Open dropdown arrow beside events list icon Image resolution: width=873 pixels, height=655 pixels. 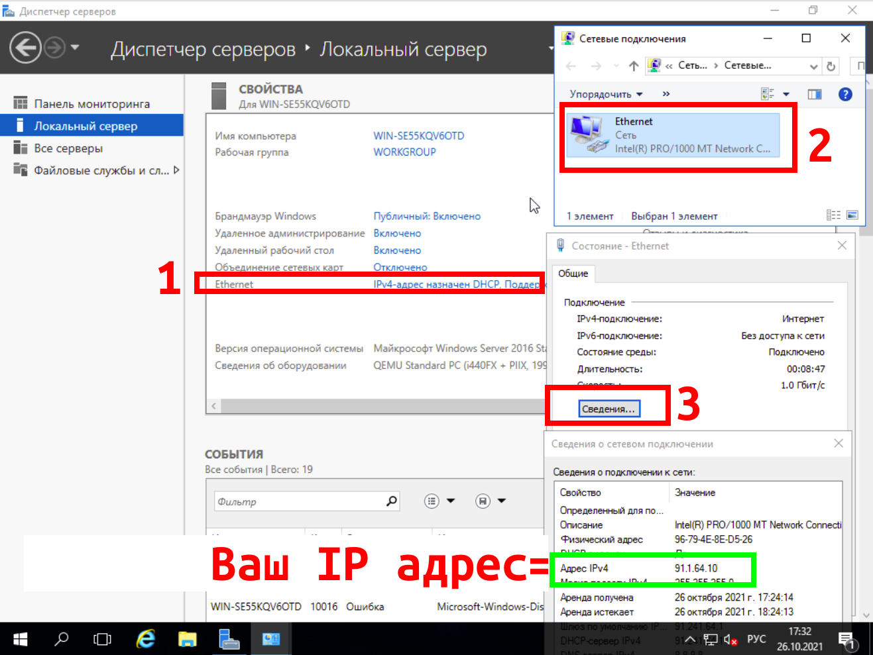click(451, 501)
